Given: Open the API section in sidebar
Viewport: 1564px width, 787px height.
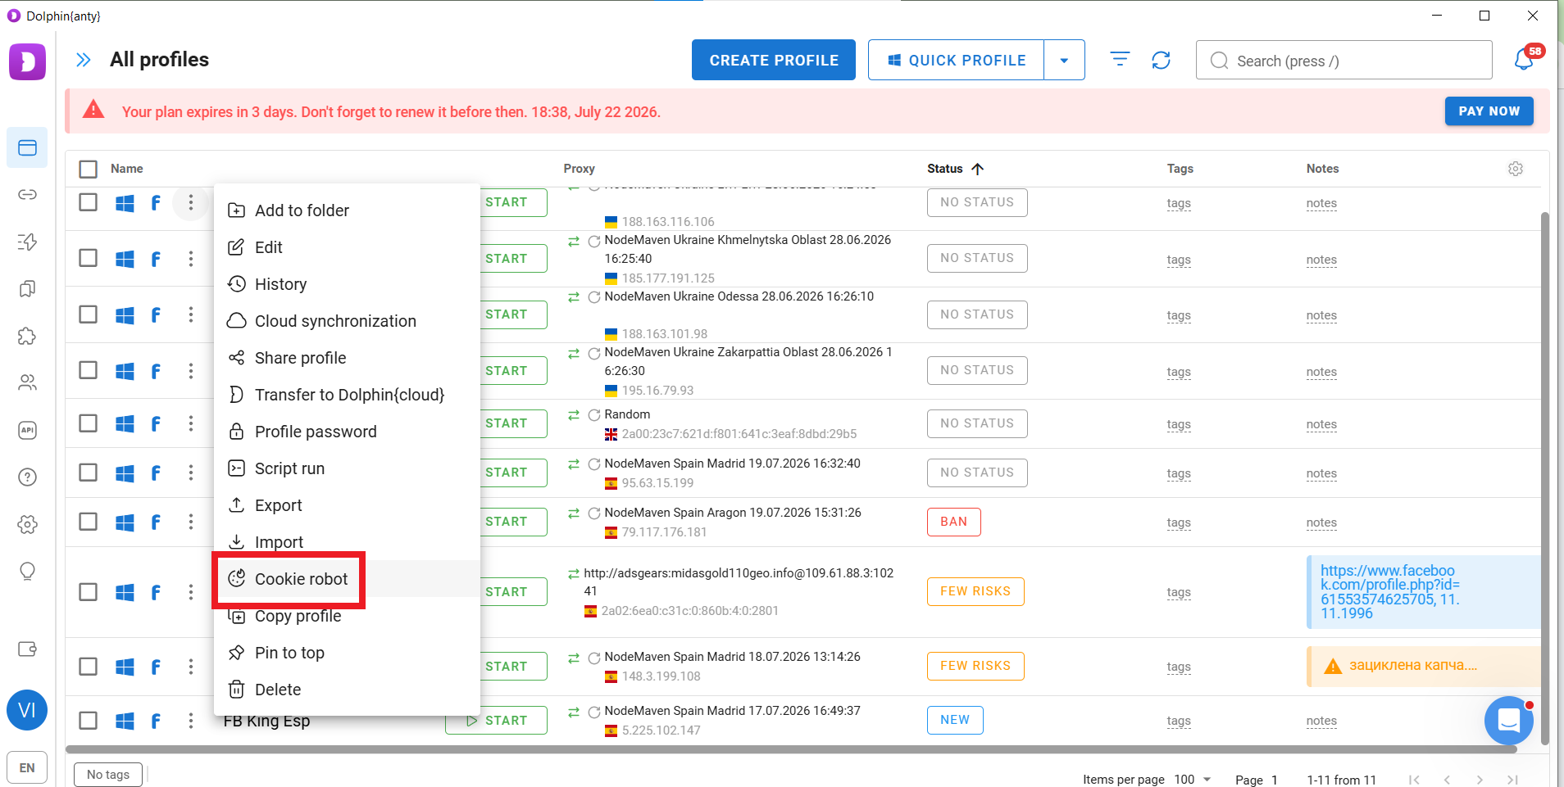Looking at the screenshot, I should coord(27,430).
